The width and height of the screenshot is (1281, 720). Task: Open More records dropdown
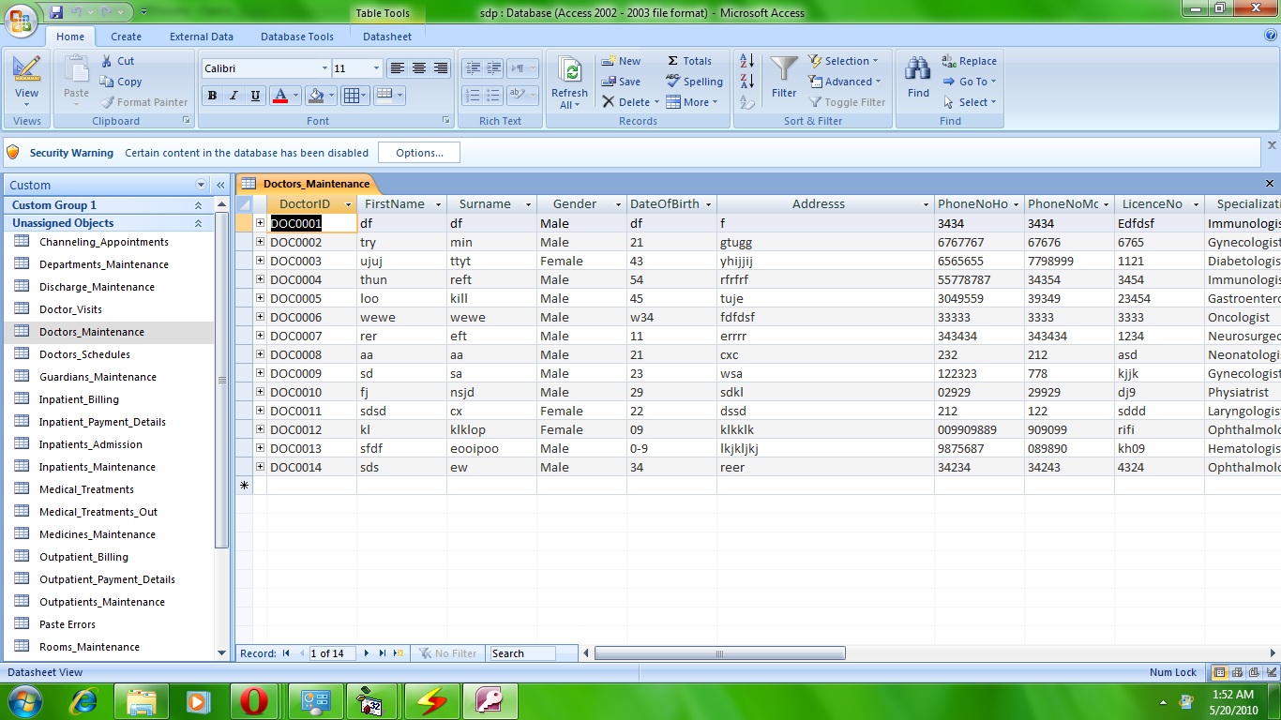coord(692,102)
